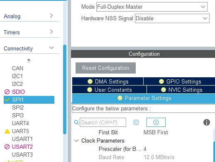Click the disabled icon next to USART2

click(x=7, y=147)
